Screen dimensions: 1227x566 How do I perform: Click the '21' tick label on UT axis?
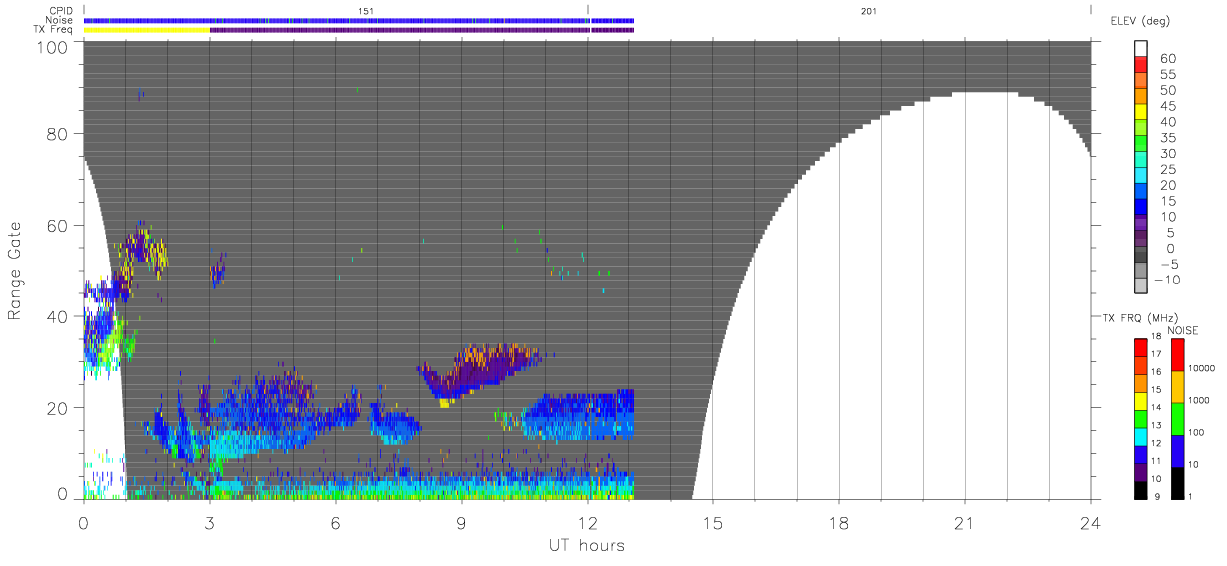964,522
